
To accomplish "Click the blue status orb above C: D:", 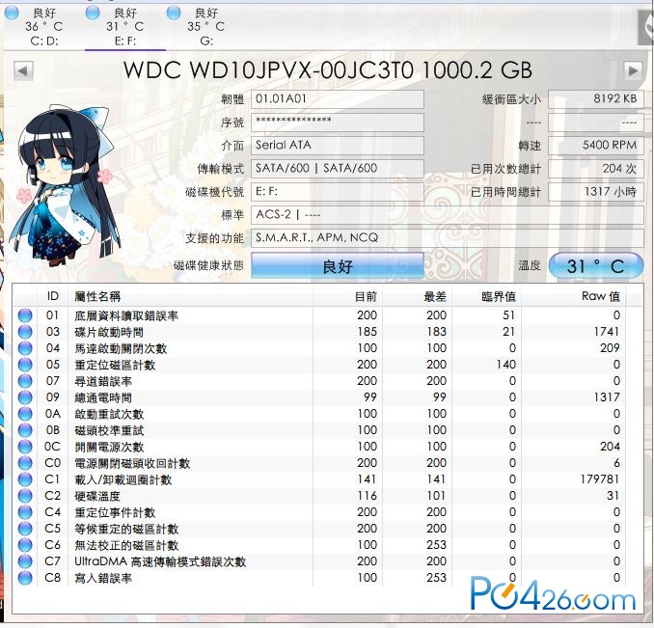I will pyautogui.click(x=12, y=13).
